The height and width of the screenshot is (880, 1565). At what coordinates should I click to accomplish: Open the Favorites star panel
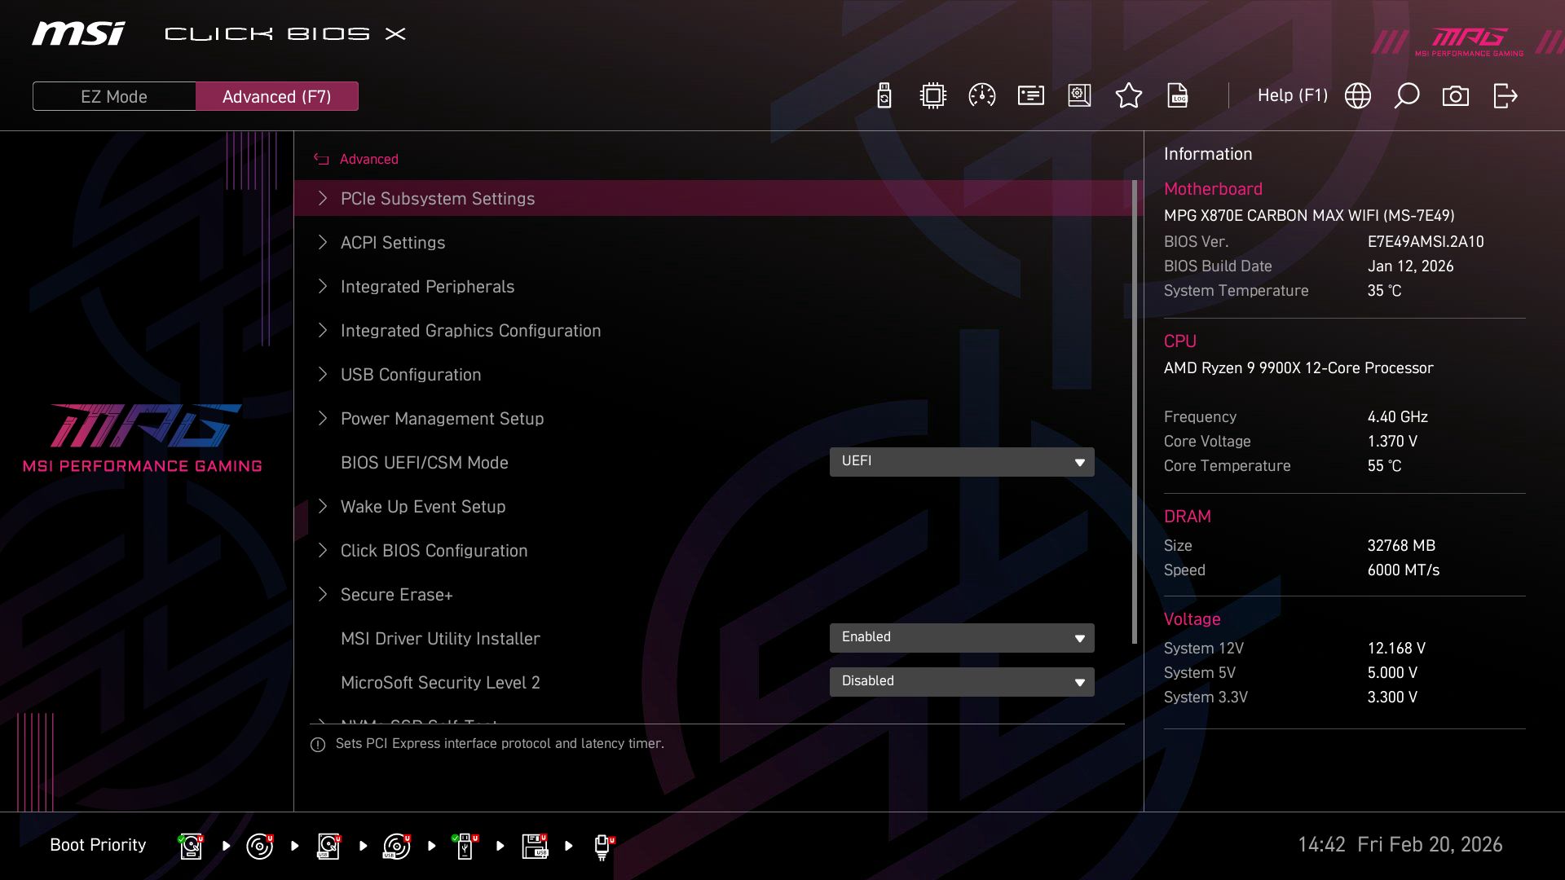click(x=1129, y=95)
